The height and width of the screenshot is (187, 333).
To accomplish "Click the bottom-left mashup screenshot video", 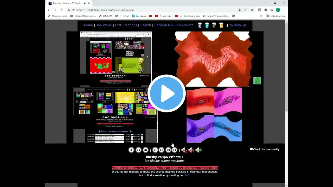I will tap(116, 115).
